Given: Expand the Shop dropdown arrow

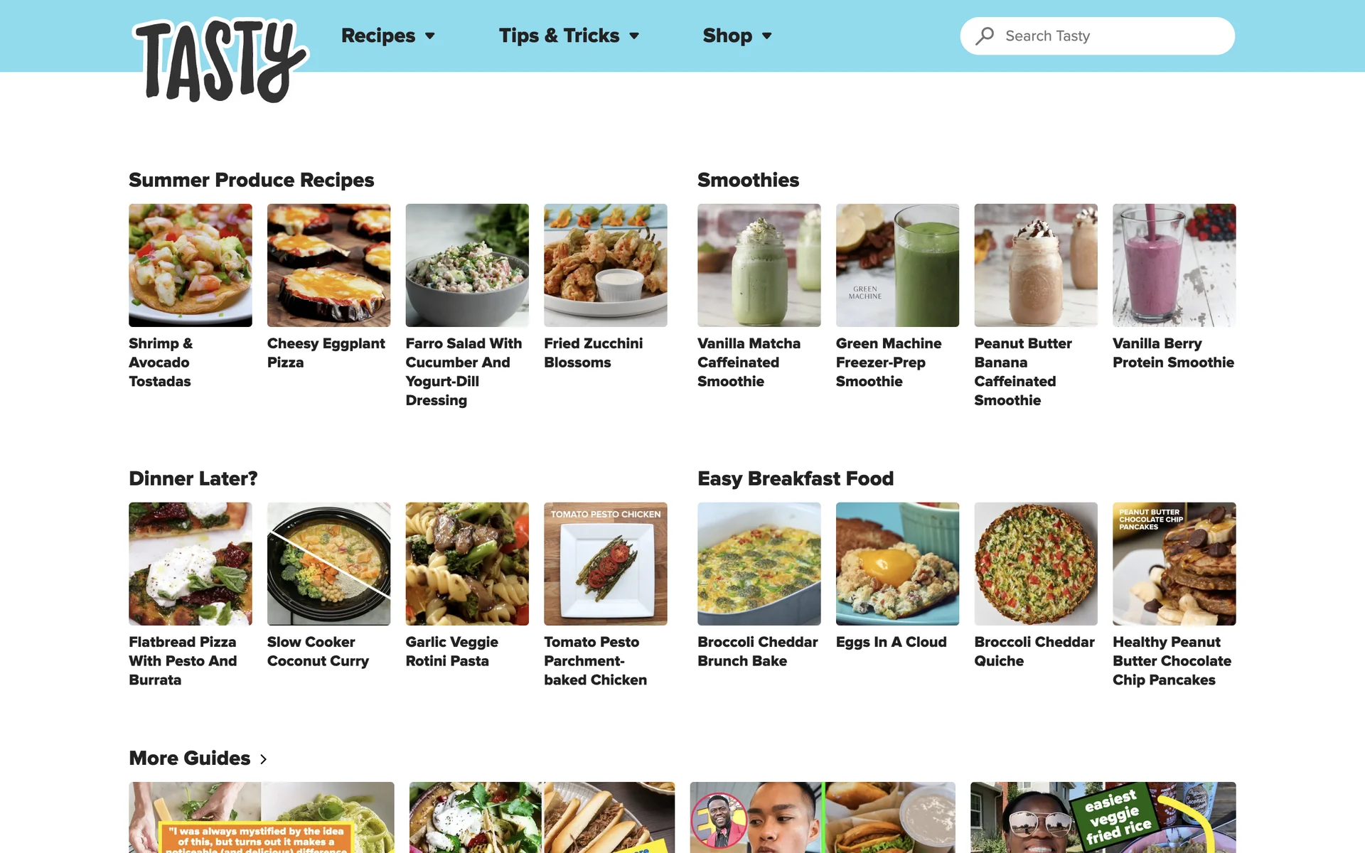Looking at the screenshot, I should pos(766,36).
